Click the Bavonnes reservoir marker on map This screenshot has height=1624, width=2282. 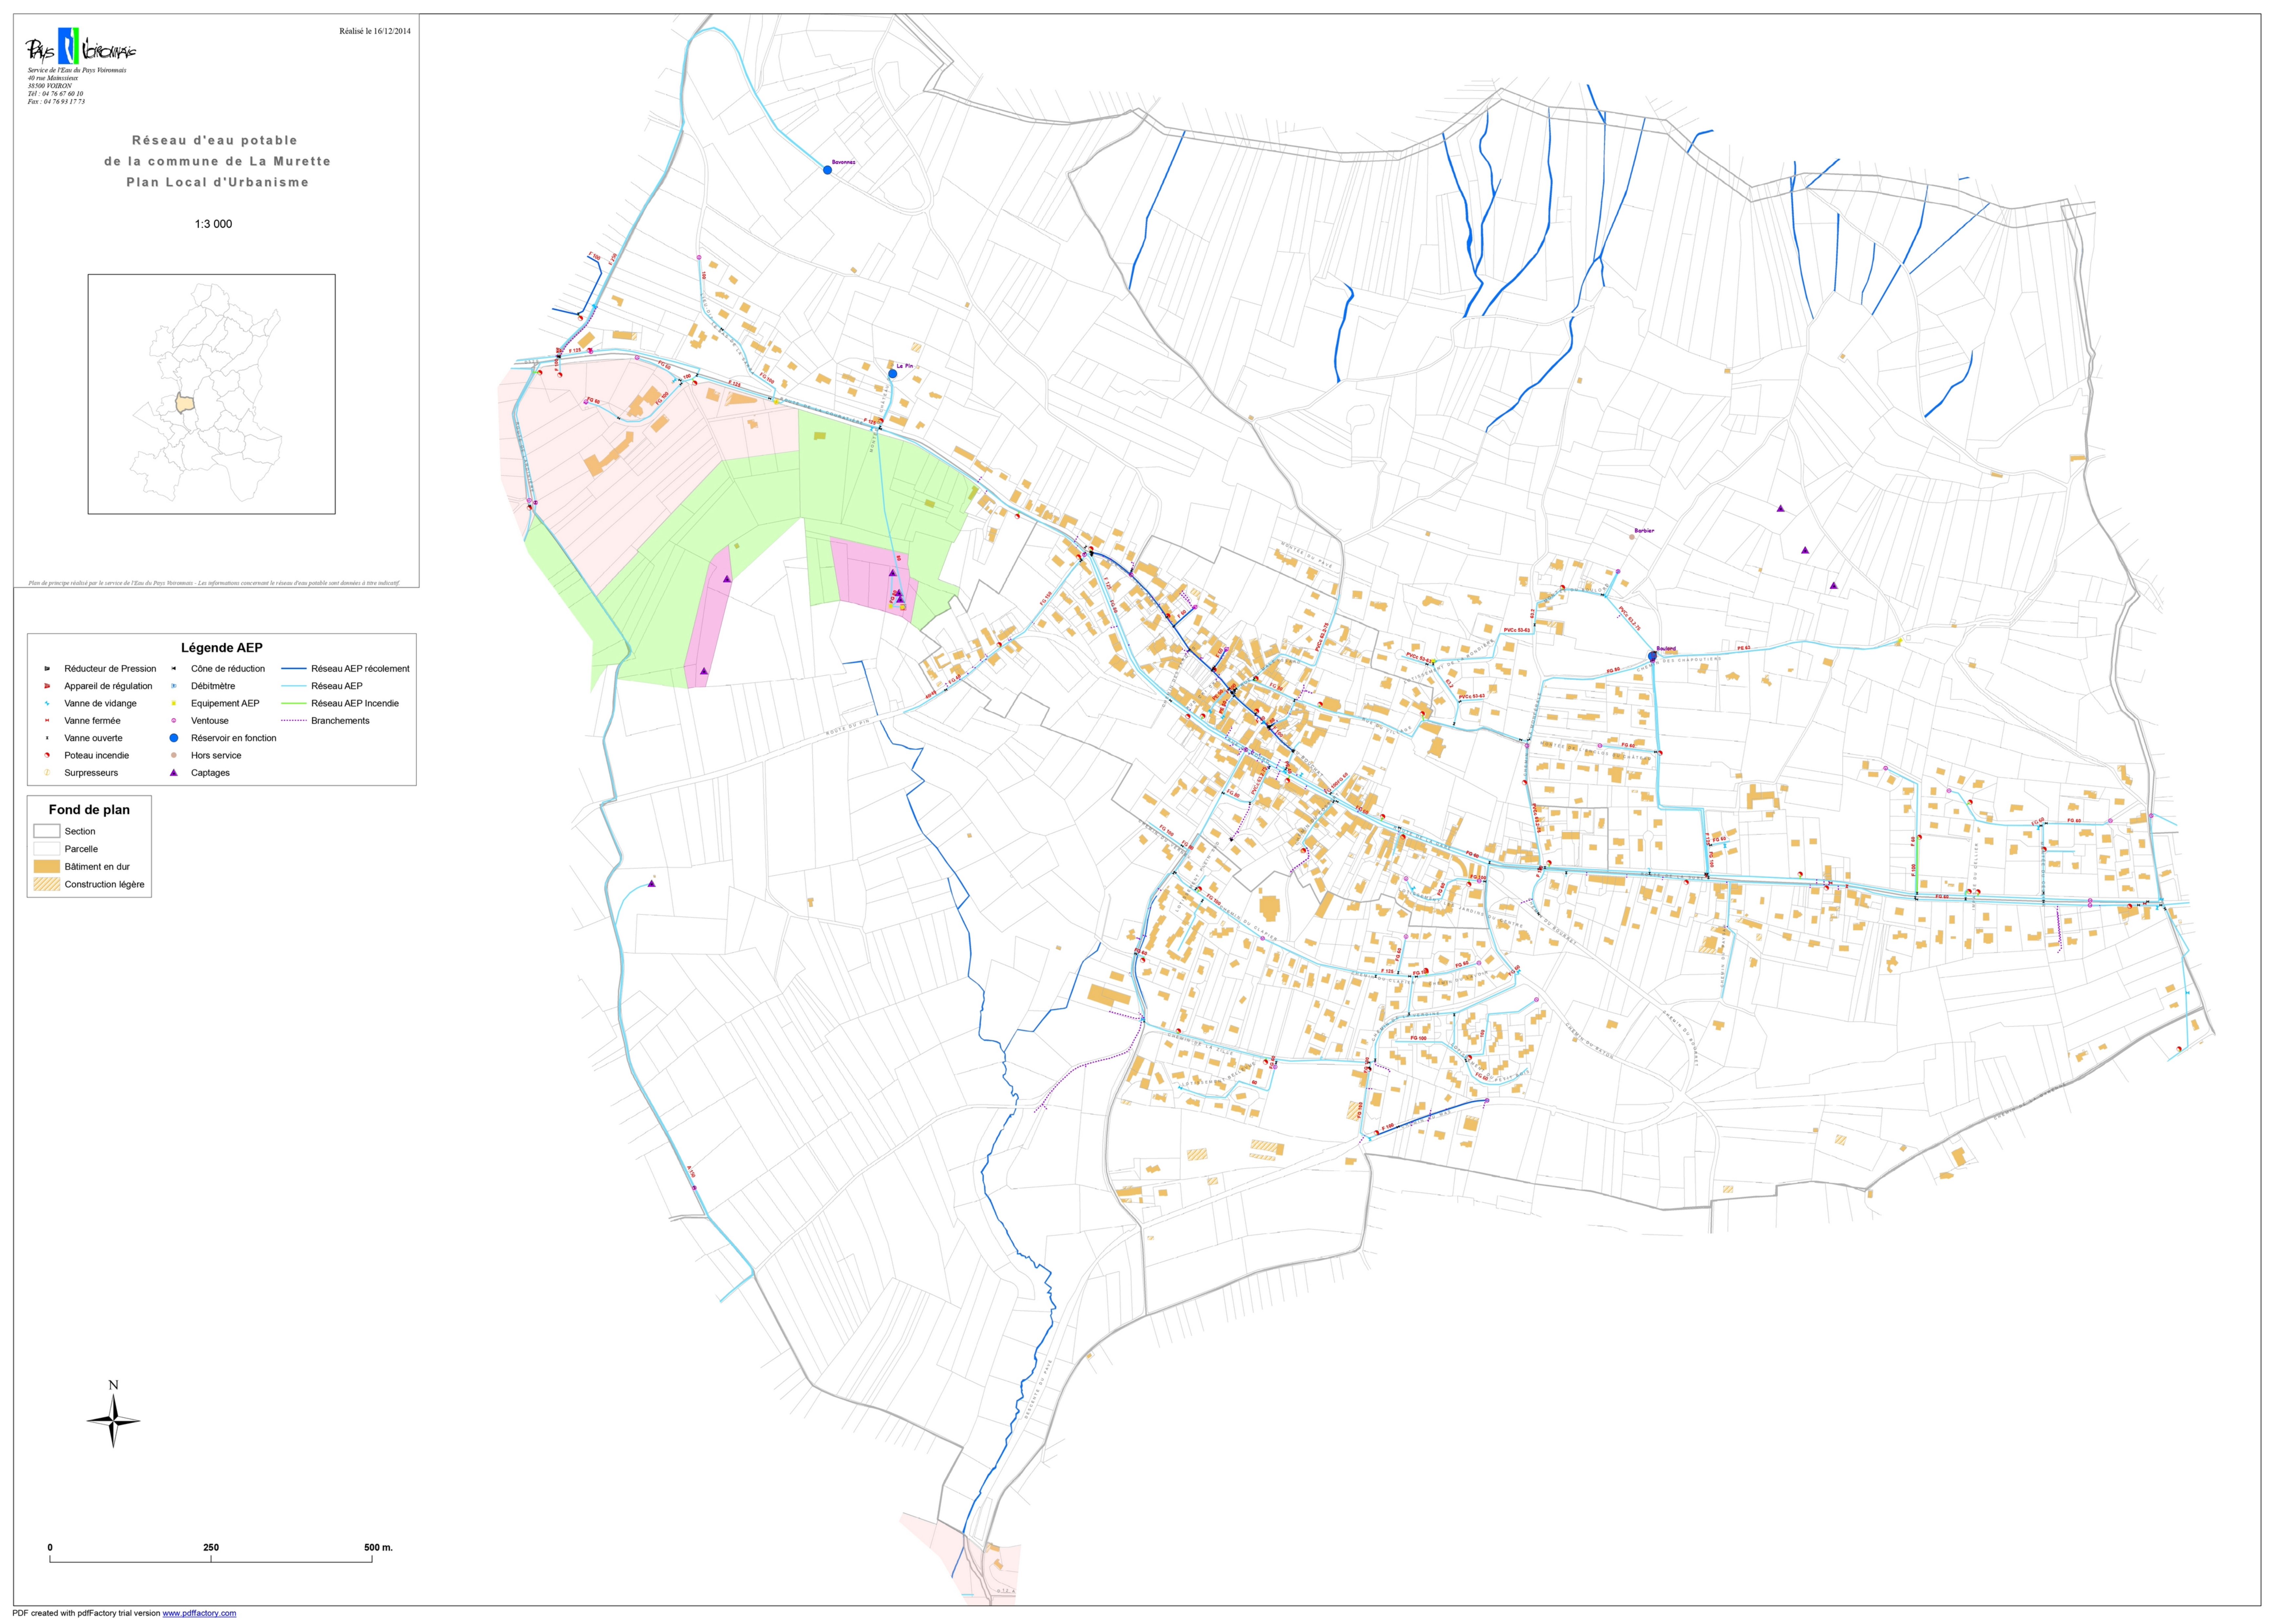click(x=827, y=170)
